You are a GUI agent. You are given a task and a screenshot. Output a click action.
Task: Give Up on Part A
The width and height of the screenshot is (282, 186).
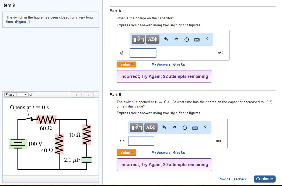tap(179, 65)
